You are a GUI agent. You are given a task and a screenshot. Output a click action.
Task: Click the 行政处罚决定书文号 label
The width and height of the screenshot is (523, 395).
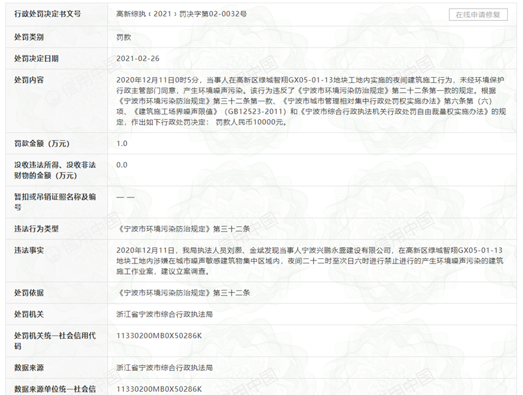[x=47, y=14]
